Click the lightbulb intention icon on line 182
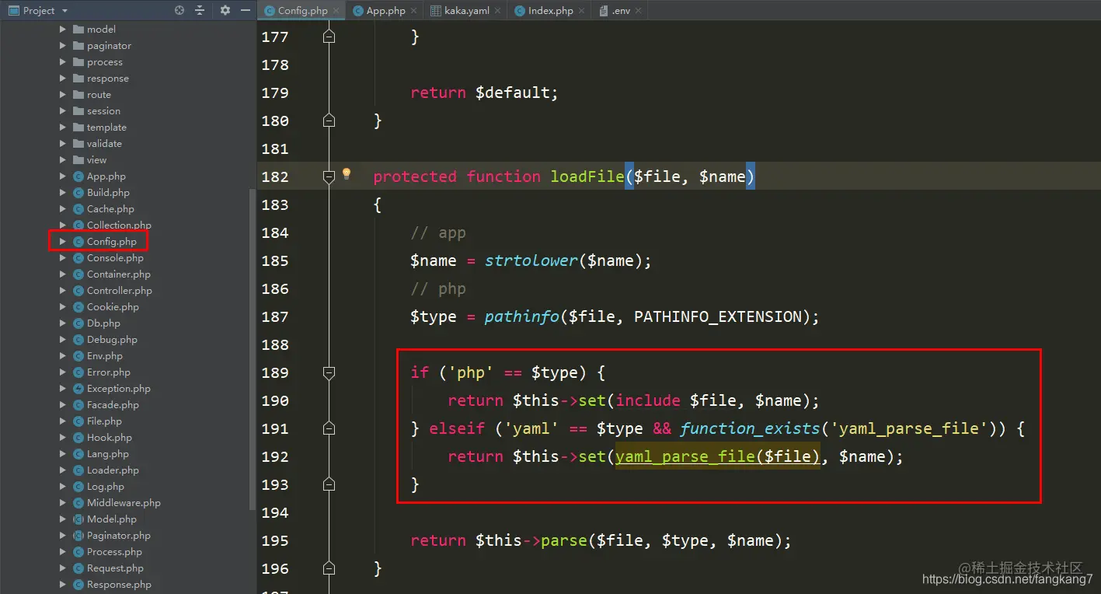The height and width of the screenshot is (594, 1101). coord(347,174)
